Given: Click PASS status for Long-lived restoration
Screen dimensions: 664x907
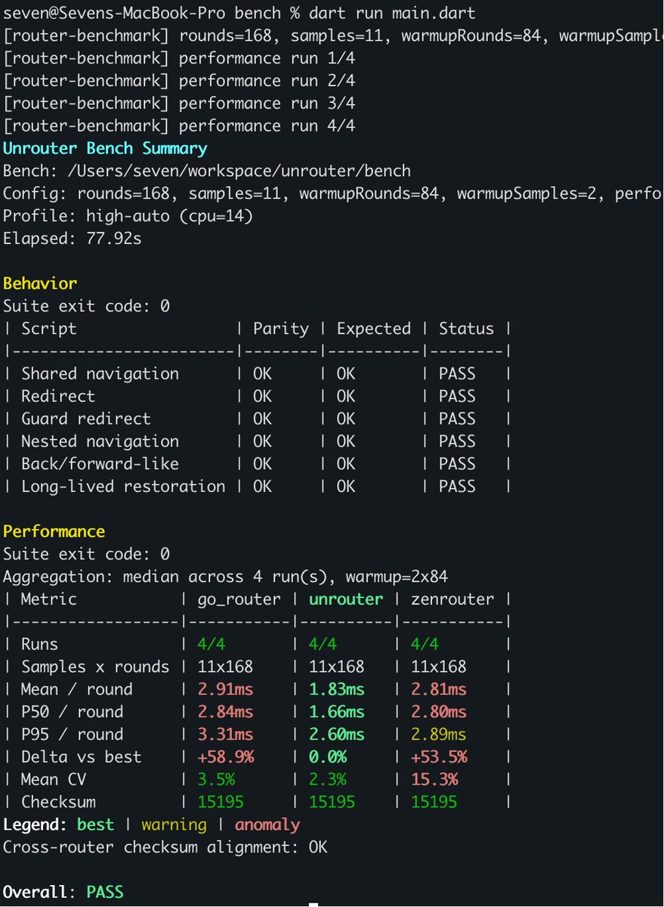Looking at the screenshot, I should 457,487.
